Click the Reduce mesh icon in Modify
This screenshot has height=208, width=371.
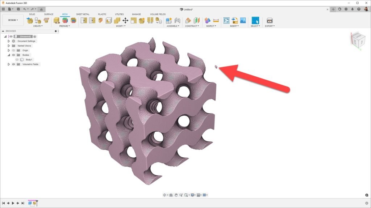tap(92, 20)
